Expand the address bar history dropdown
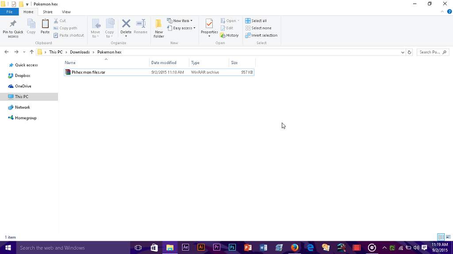The width and height of the screenshot is (453, 254). (x=403, y=52)
